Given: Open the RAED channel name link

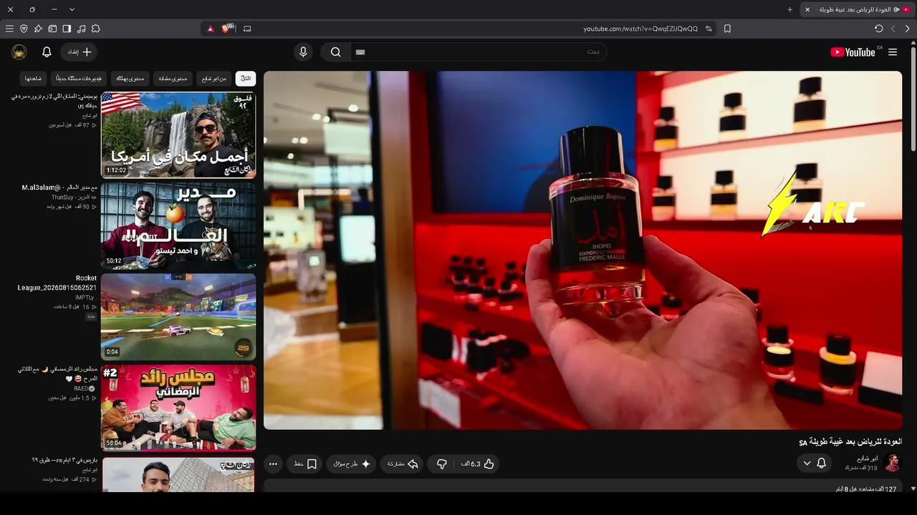Looking at the screenshot, I should [x=81, y=388].
